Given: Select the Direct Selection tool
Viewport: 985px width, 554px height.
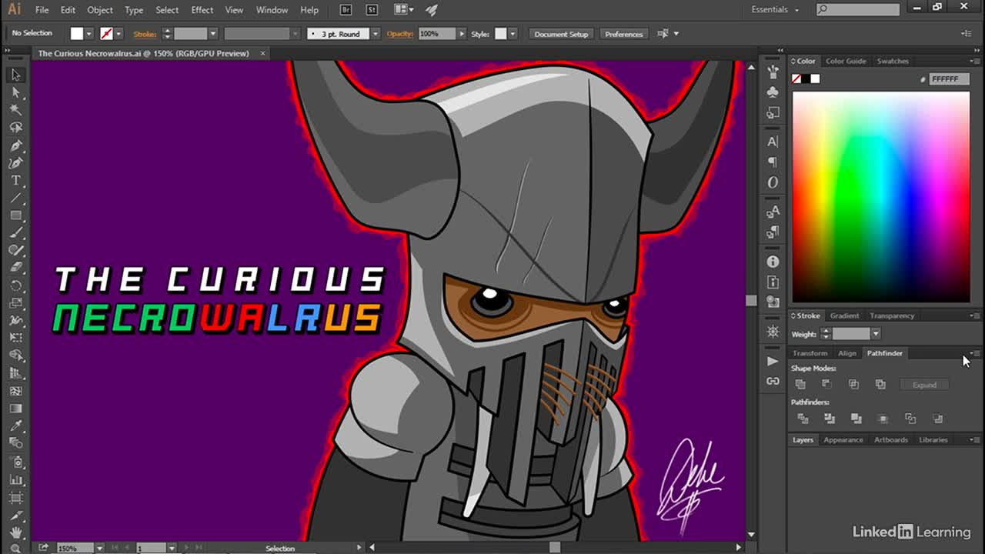Looking at the screenshot, I should tap(15, 92).
